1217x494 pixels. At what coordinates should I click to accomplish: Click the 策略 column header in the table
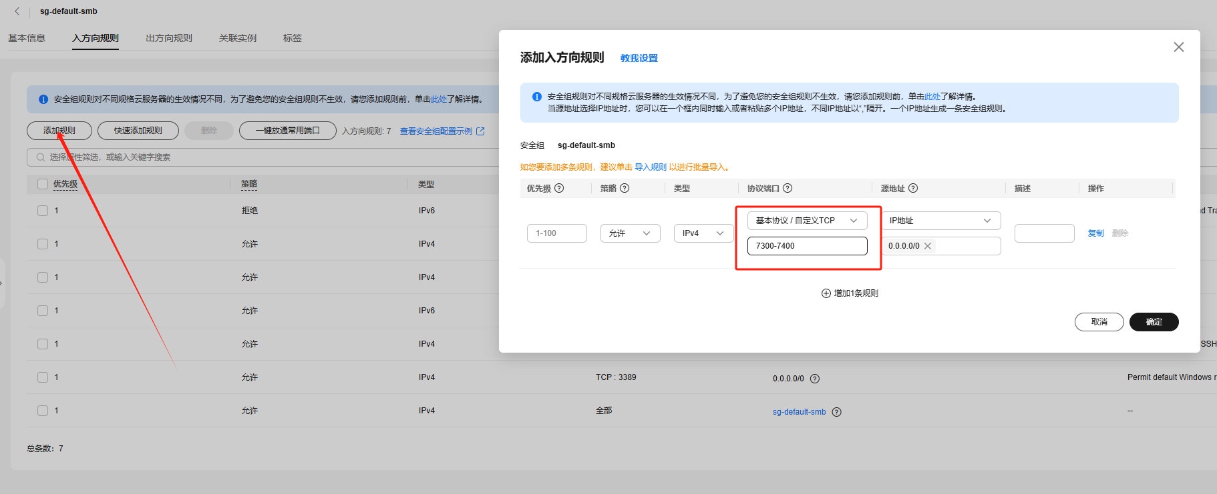249,184
